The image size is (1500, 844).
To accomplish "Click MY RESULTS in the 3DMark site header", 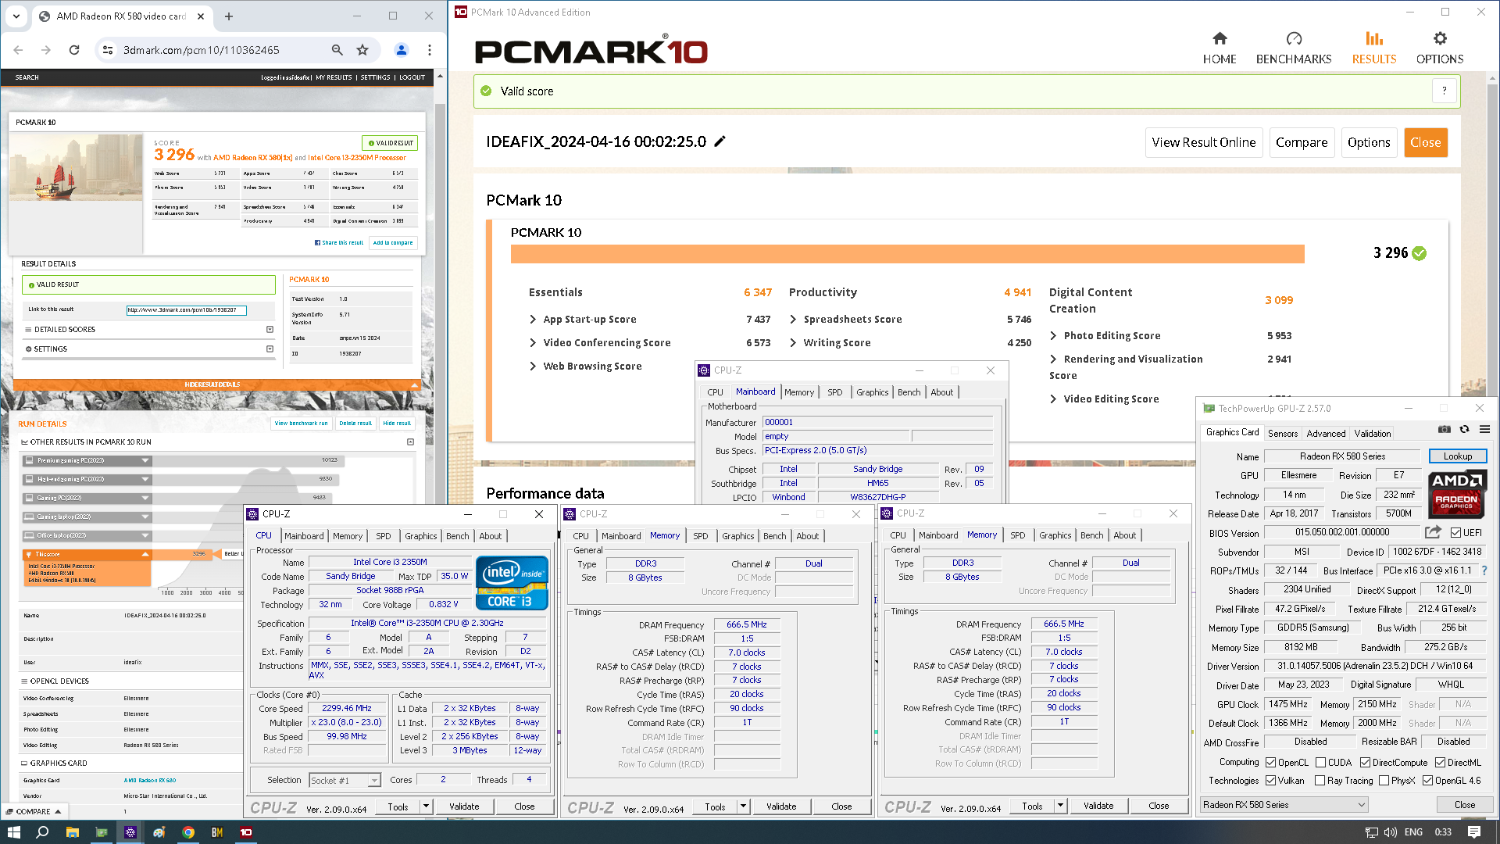I will click(334, 77).
